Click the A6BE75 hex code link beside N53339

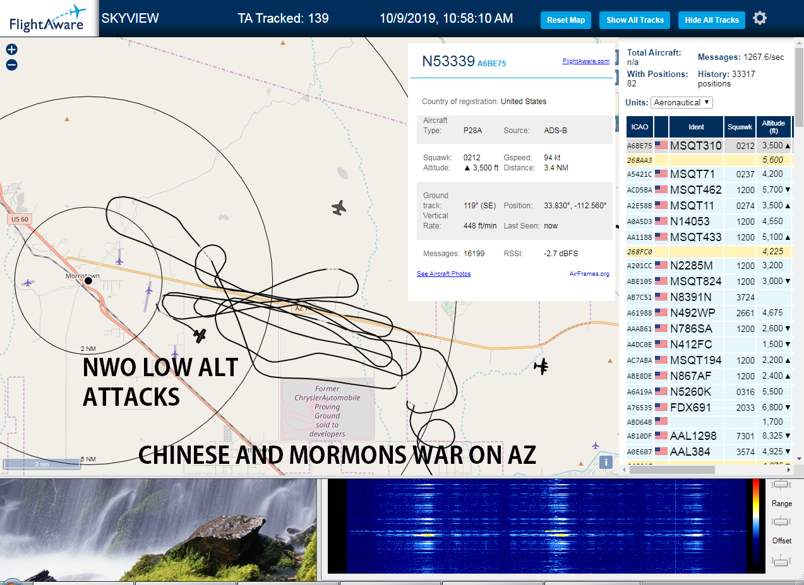491,64
